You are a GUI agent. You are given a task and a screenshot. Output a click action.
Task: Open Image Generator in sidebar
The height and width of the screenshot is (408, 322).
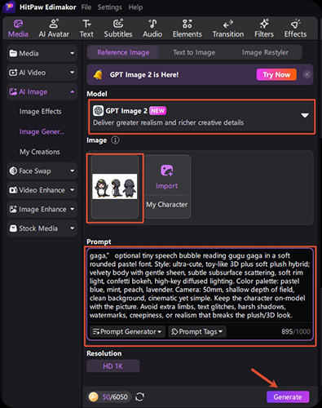point(42,131)
